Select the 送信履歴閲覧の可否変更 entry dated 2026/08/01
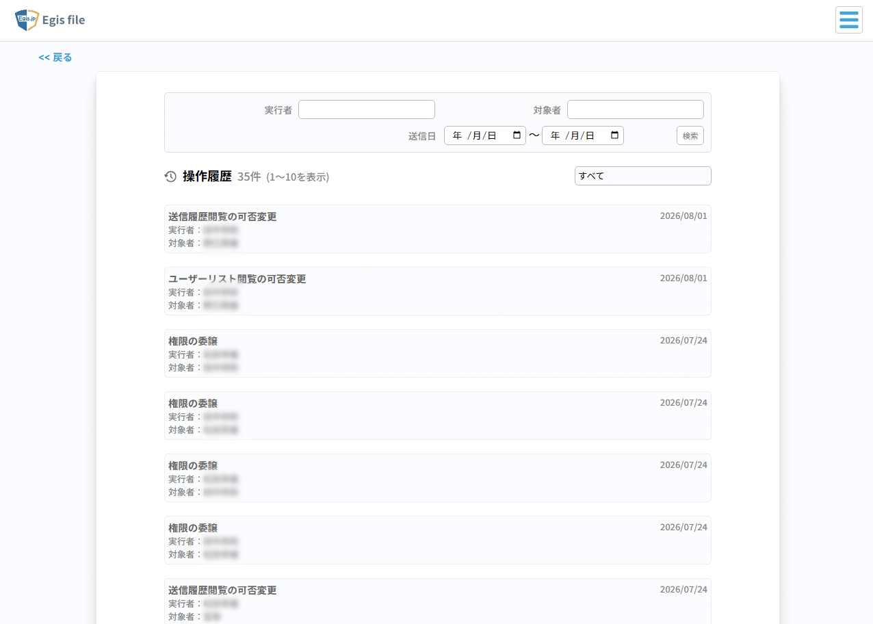Viewport: 873px width, 624px height. tap(438, 229)
